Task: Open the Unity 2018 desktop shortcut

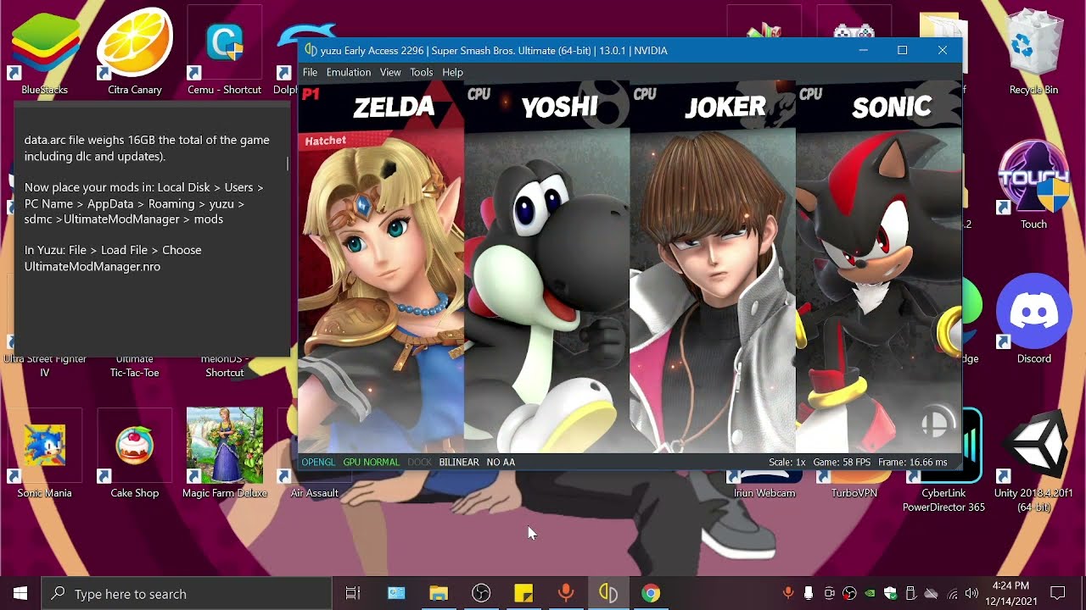Action: [x=1033, y=459]
